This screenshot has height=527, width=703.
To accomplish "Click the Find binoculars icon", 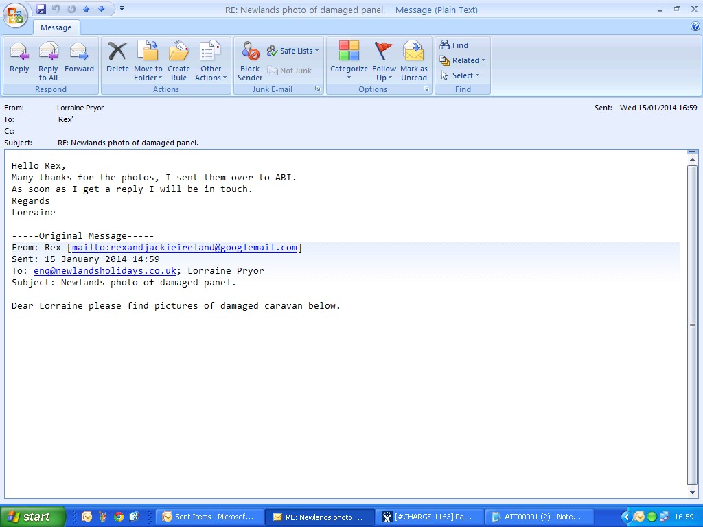I will pyautogui.click(x=445, y=45).
